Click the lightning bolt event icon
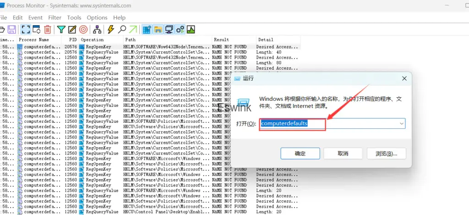The width and height of the screenshot is (469, 215). (x=110, y=30)
